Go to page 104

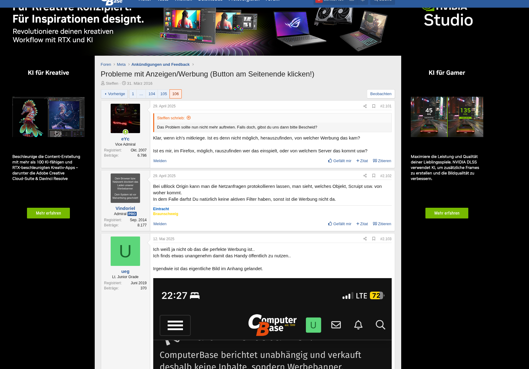152,94
